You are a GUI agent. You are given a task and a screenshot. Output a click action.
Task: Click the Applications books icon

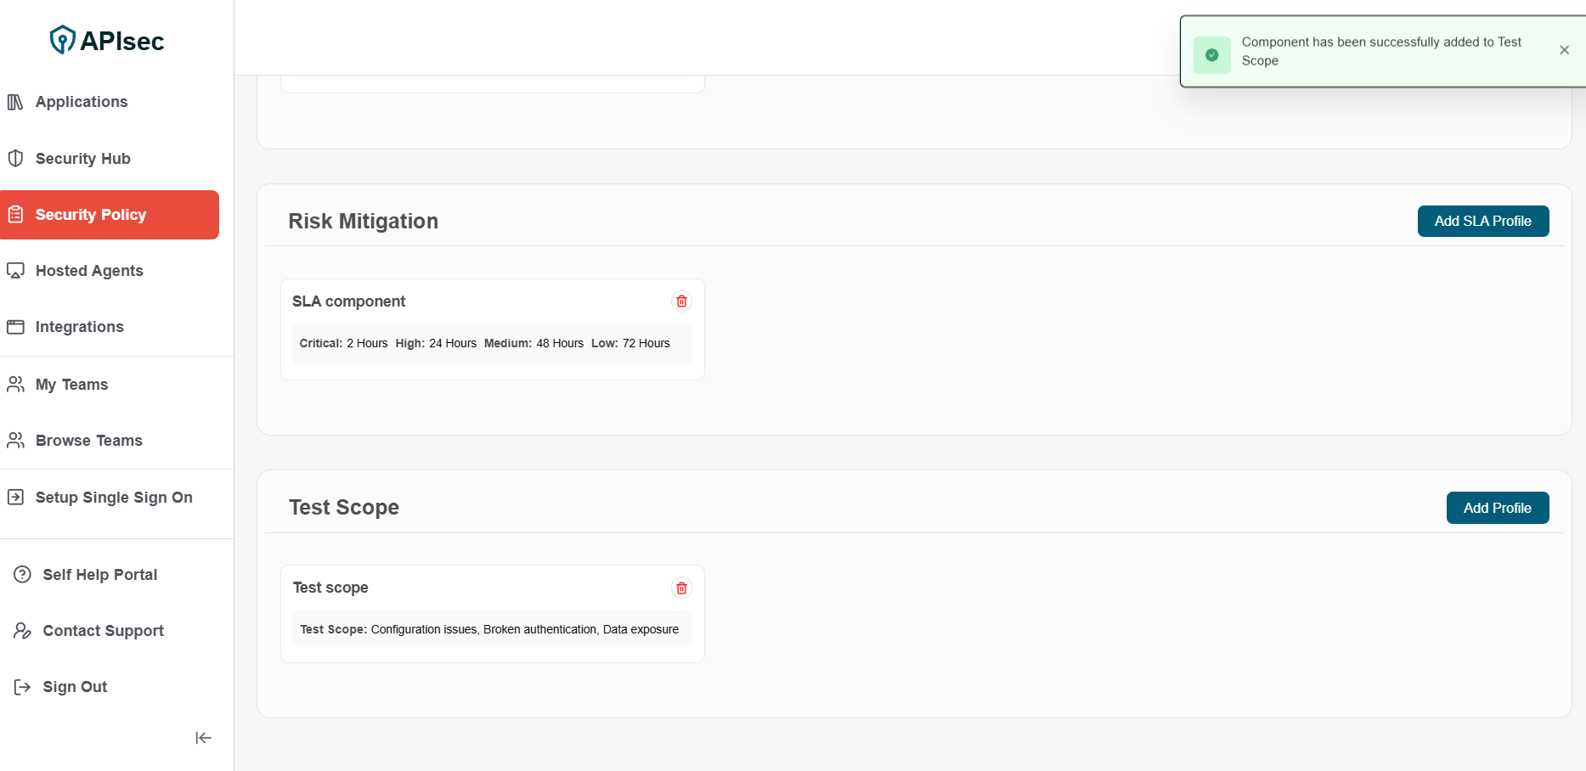click(15, 102)
